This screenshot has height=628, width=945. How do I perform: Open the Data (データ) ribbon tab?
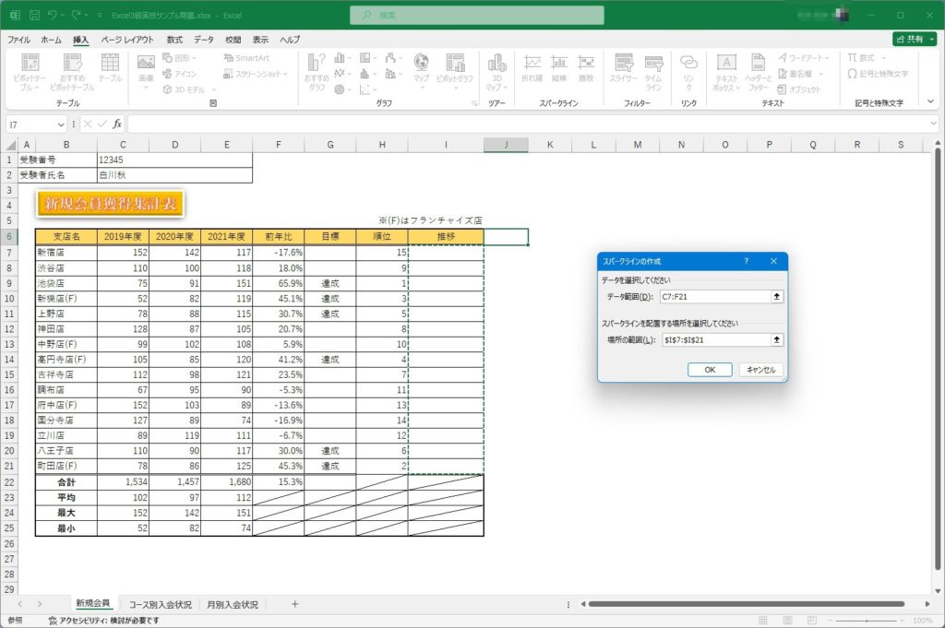[x=204, y=40]
